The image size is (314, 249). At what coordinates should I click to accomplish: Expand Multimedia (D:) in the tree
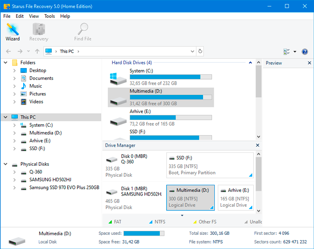coord(14,133)
